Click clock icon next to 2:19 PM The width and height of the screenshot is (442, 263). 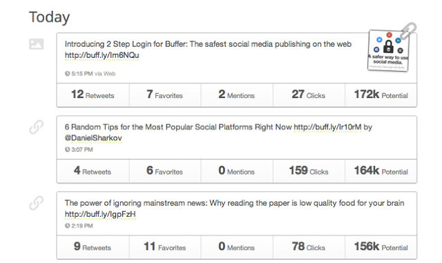click(x=68, y=226)
